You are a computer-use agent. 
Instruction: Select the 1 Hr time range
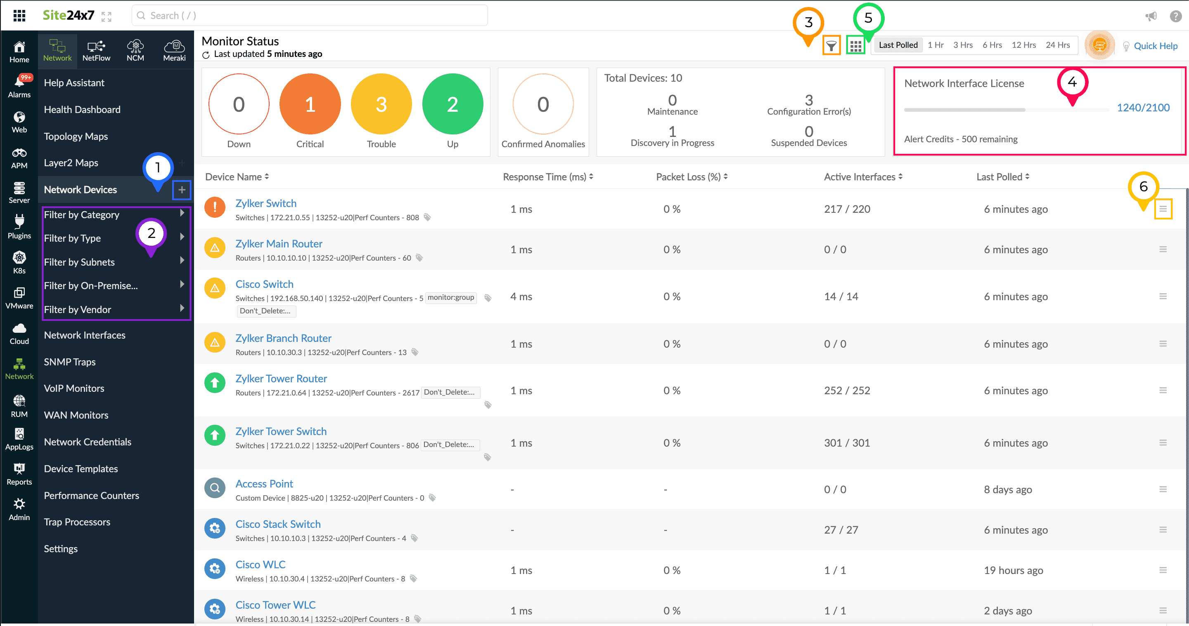(935, 45)
